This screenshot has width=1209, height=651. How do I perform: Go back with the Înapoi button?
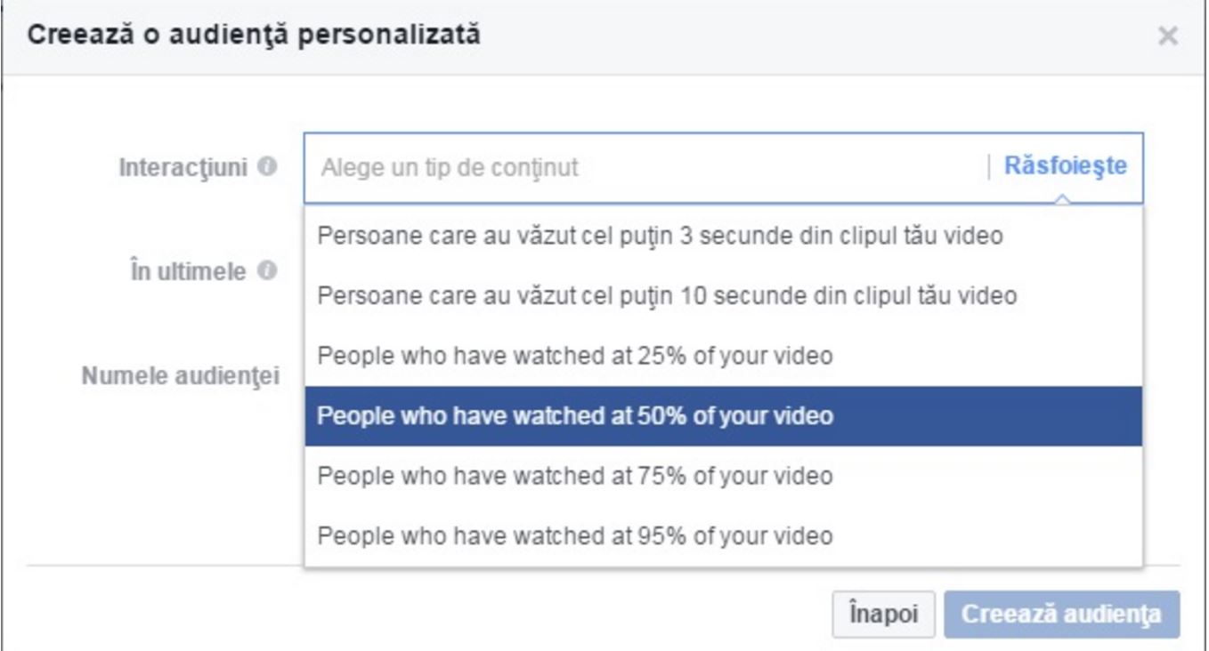882,615
